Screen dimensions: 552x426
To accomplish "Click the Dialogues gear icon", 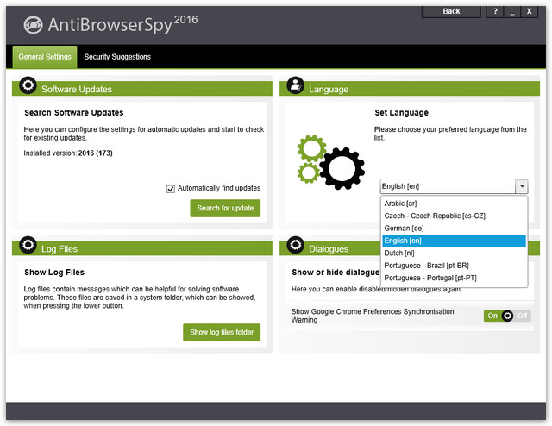I will coord(295,245).
